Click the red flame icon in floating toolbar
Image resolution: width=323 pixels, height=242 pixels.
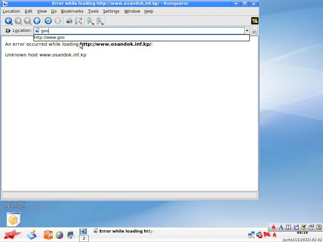click(x=273, y=227)
